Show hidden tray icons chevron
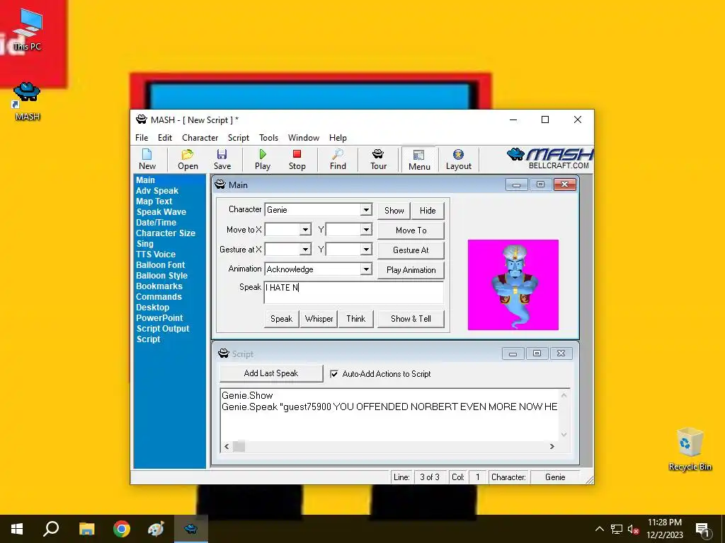Viewport: 725px width, 543px height. click(599, 529)
